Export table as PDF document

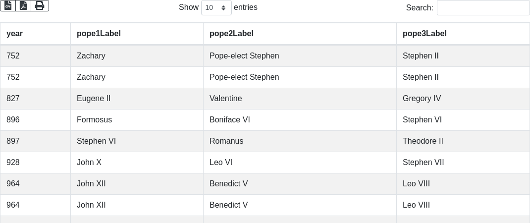coord(23,6)
